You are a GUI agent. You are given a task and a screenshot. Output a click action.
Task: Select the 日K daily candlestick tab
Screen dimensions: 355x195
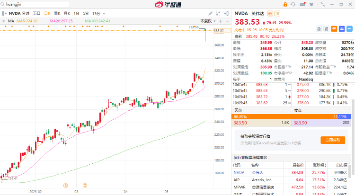pyautogui.click(x=47, y=14)
